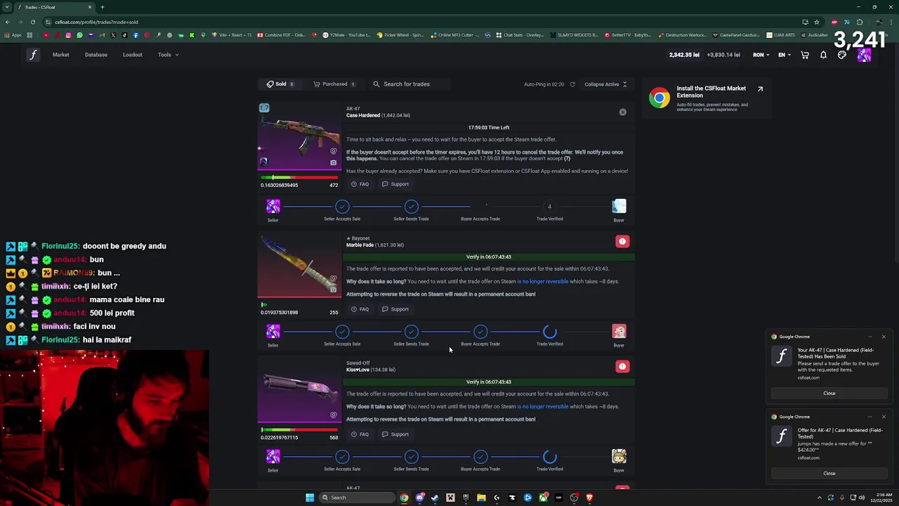Open the RON currency selector
The image size is (899, 506).
tap(761, 55)
